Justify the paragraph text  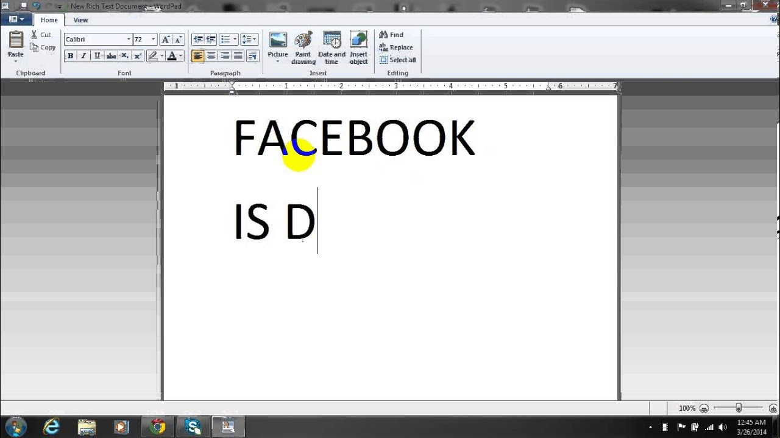pyautogui.click(x=238, y=56)
